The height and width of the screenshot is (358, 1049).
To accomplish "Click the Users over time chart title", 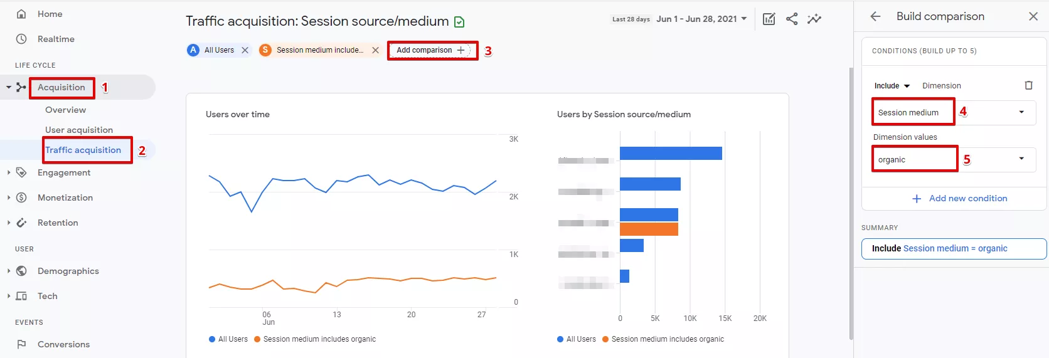I will click(238, 114).
